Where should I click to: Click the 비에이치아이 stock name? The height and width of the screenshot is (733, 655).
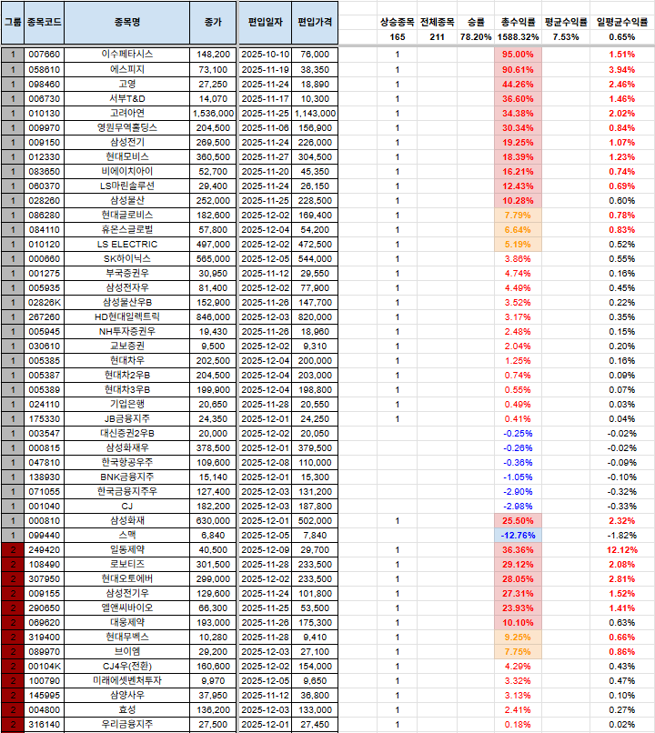tap(126, 171)
